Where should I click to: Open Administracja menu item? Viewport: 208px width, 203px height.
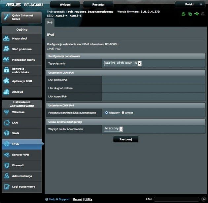22,176
